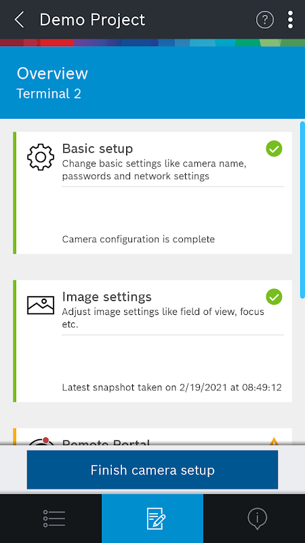
Task: Click the Basic setup gear icon
Action: click(41, 157)
